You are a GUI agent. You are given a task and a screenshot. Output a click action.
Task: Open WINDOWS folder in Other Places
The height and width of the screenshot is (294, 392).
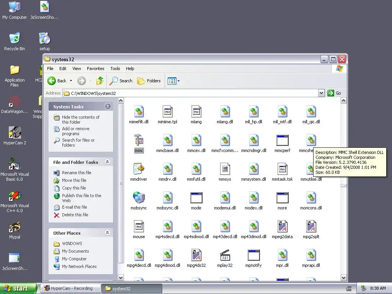[68, 243]
